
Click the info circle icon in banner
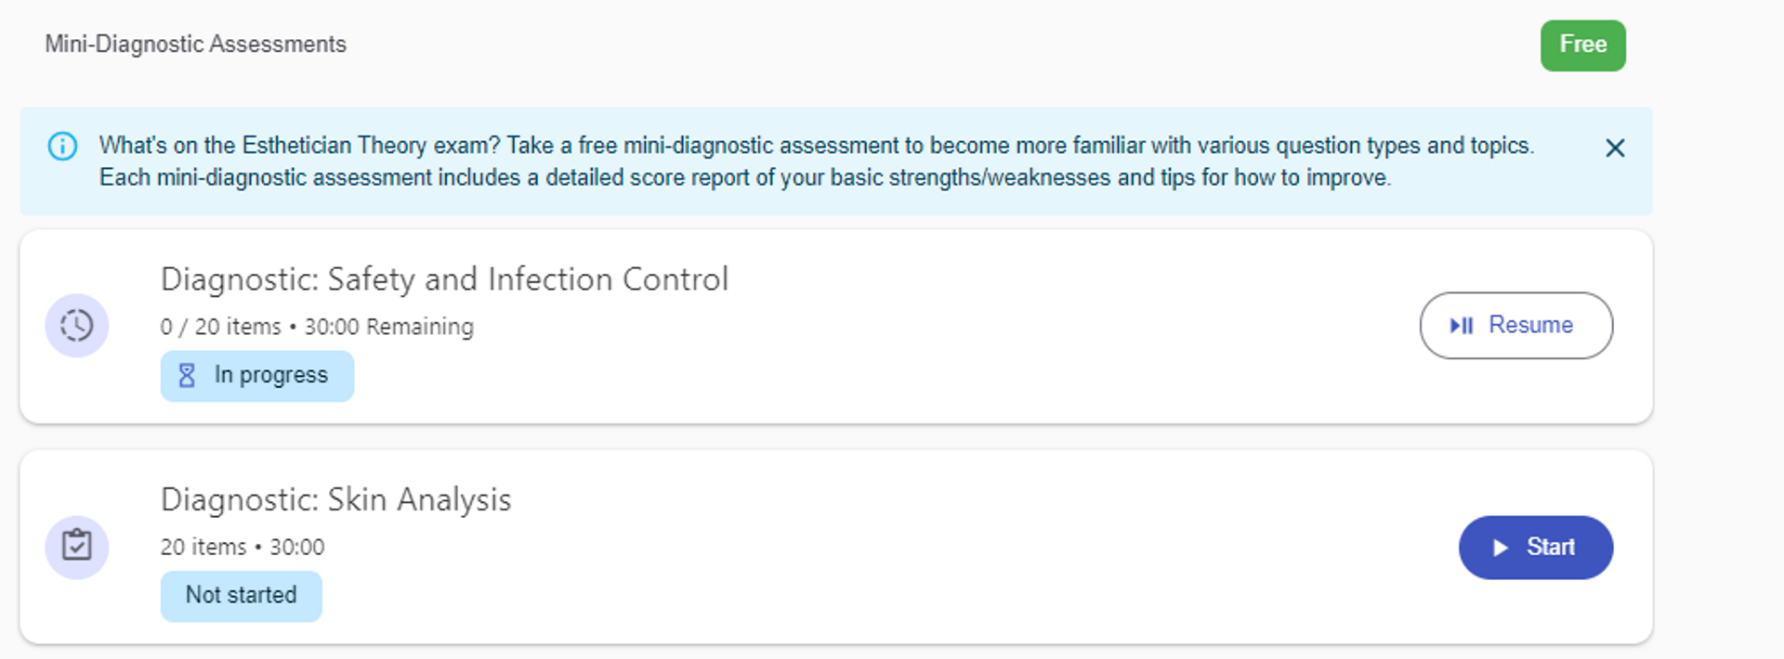pyautogui.click(x=62, y=147)
